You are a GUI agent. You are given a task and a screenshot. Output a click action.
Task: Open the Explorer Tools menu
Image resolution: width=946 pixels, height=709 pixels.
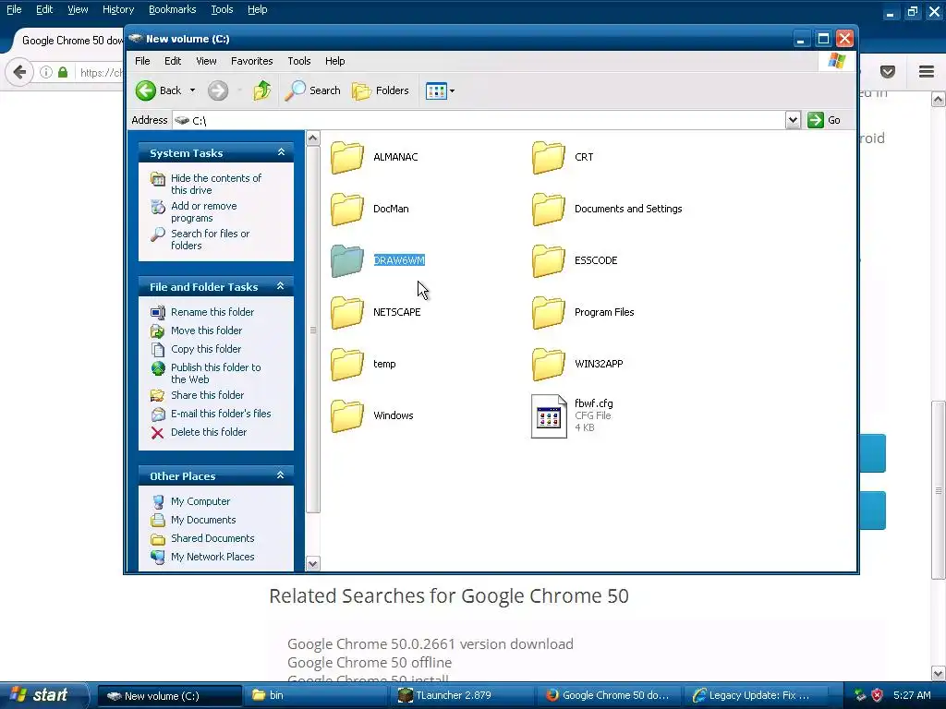pyautogui.click(x=298, y=61)
